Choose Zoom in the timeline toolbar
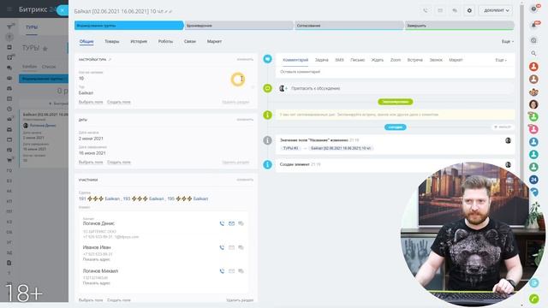The height and width of the screenshot is (308, 548). coord(396,60)
